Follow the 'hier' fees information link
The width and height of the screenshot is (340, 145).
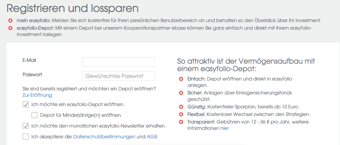(225, 128)
